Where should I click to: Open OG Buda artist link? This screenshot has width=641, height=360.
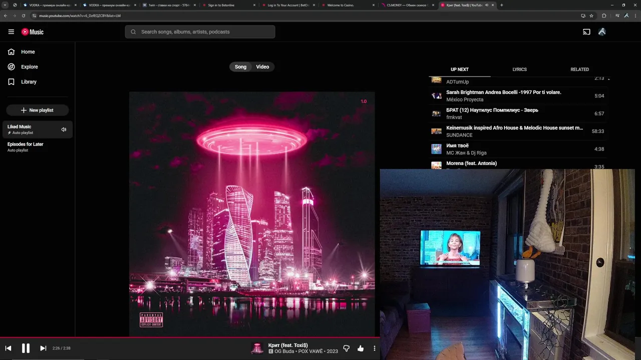[x=284, y=351]
